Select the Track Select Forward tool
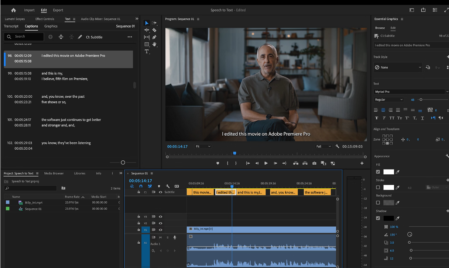 (x=154, y=23)
